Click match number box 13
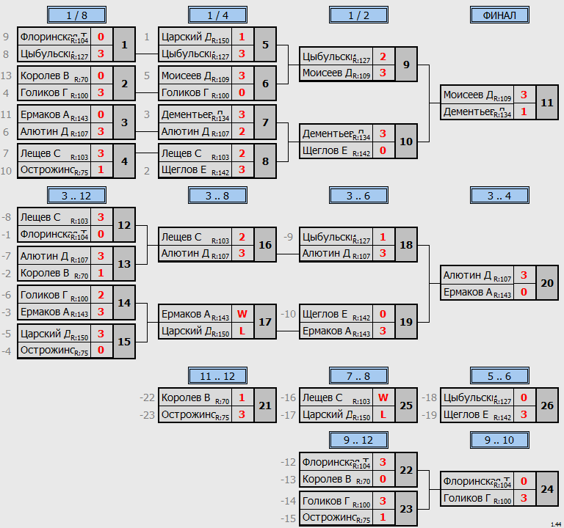The height and width of the screenshot is (528, 564). 124,264
